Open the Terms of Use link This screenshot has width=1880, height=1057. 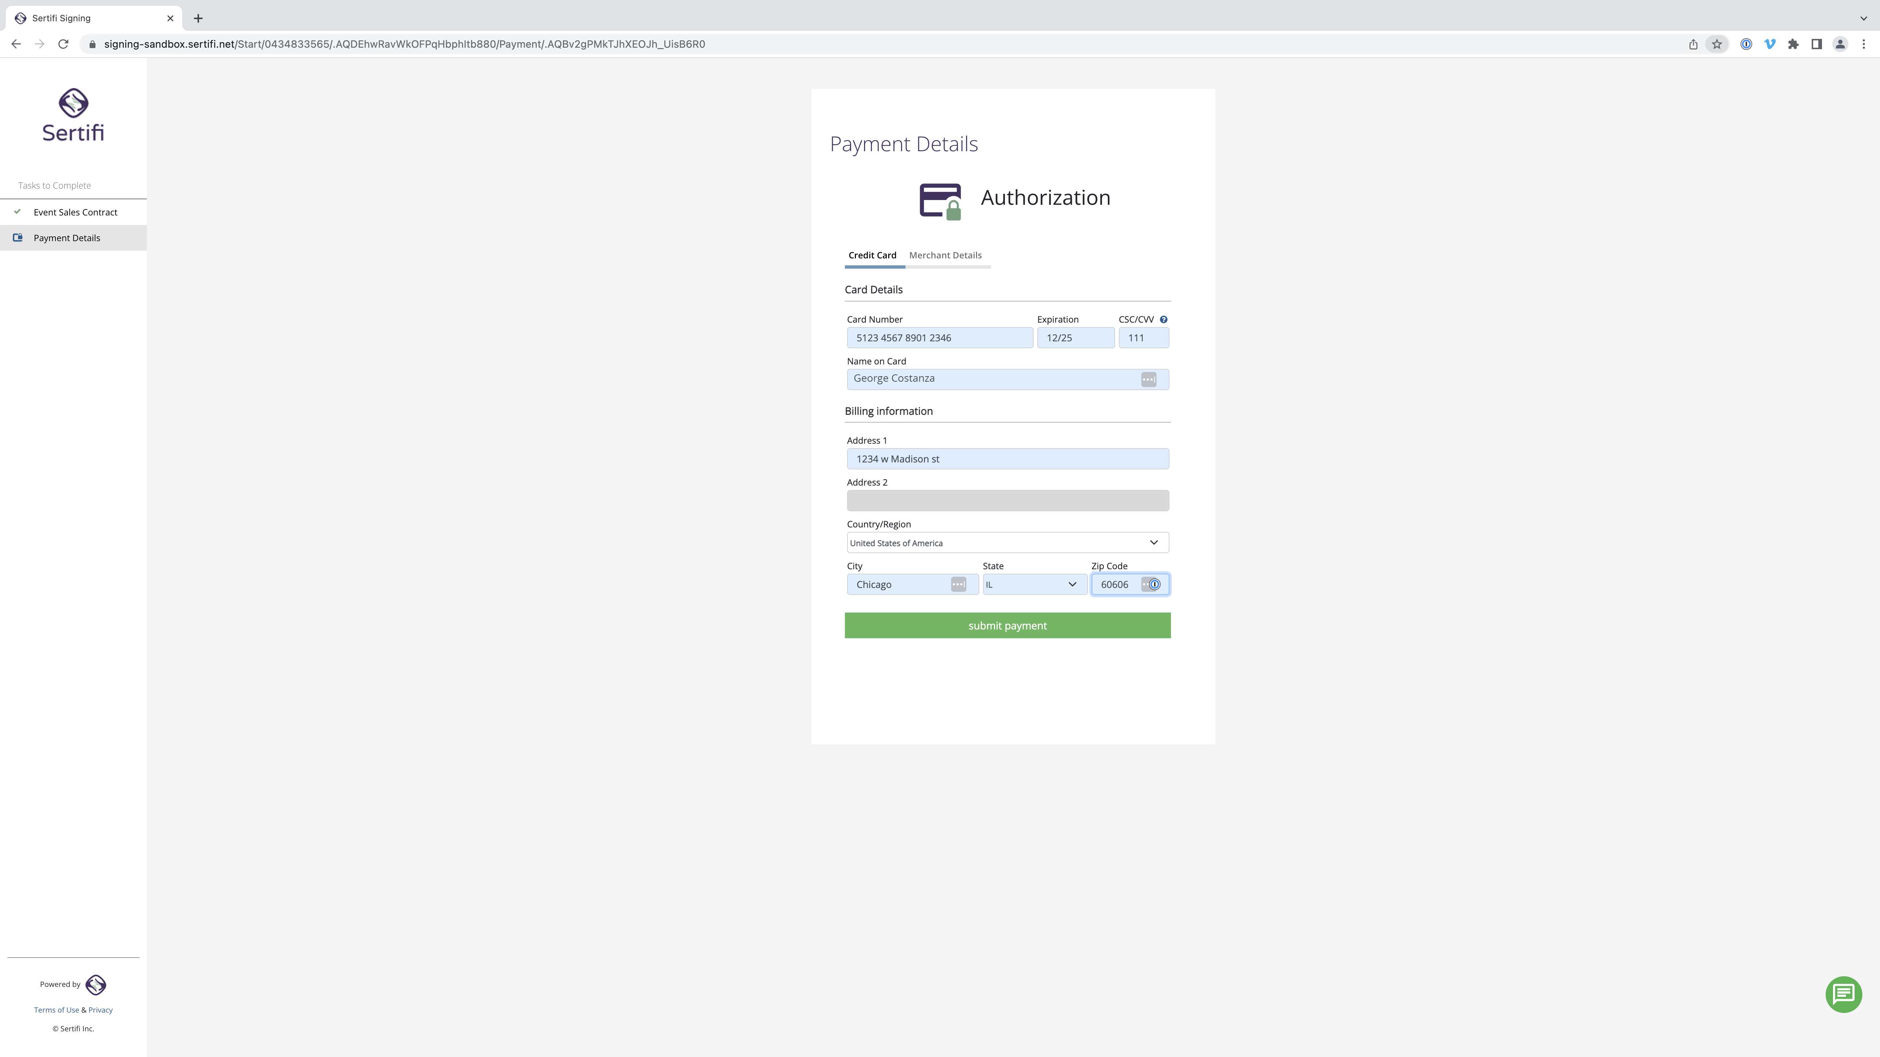click(x=56, y=1010)
